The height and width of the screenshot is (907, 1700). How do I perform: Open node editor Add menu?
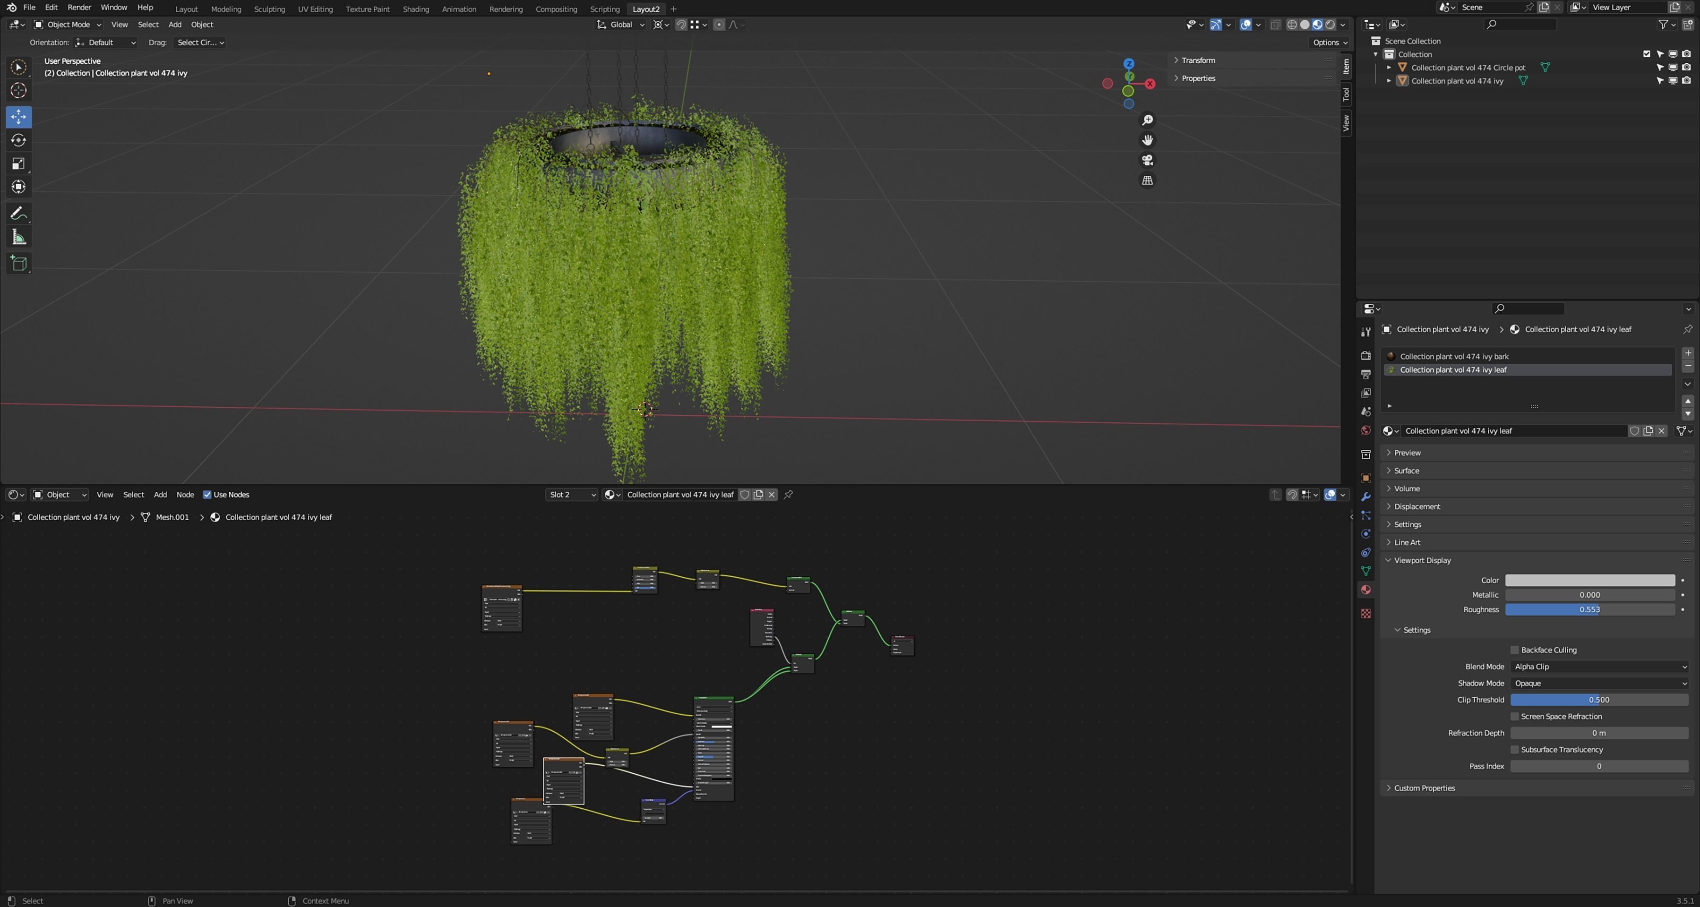(x=160, y=494)
